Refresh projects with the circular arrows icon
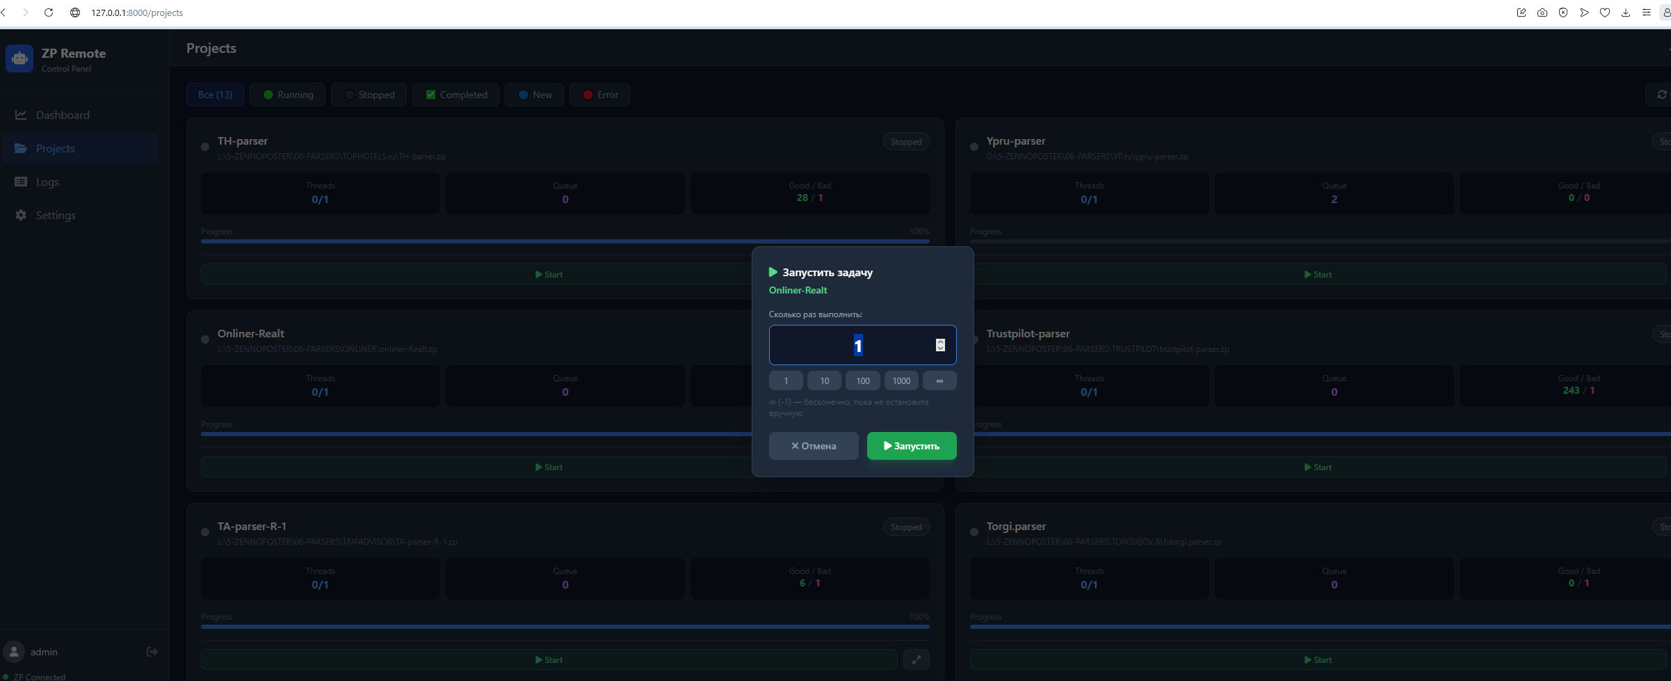 tap(1661, 95)
